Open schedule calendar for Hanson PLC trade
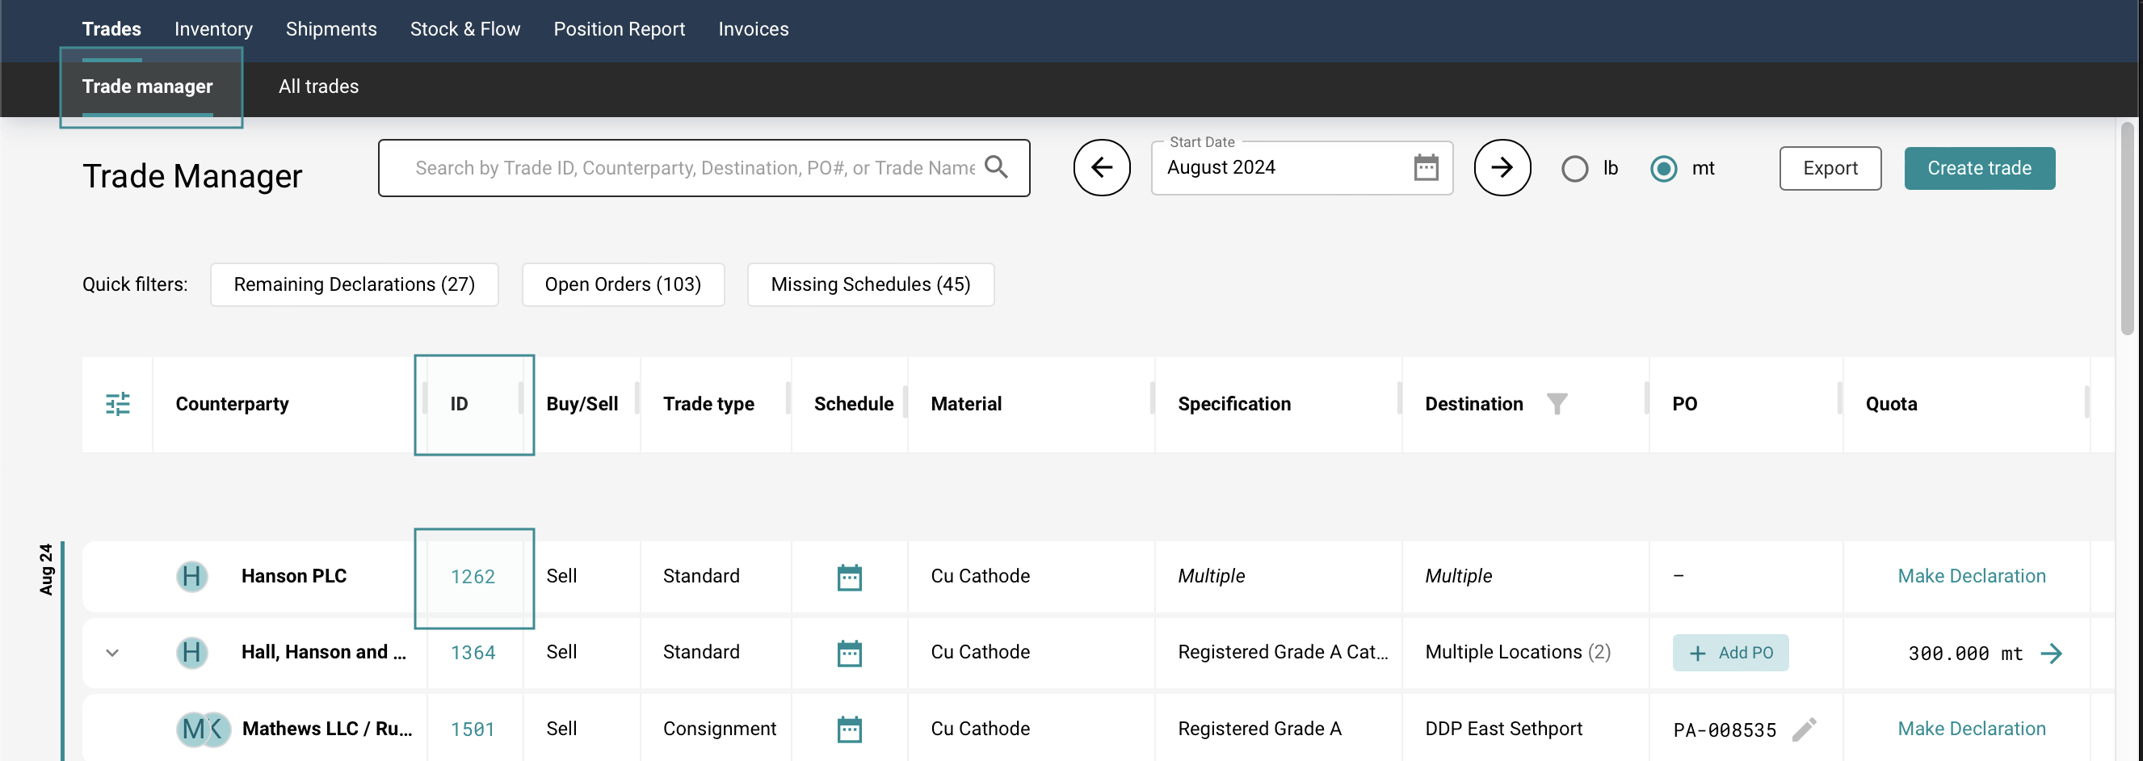The image size is (2143, 761). pyautogui.click(x=848, y=577)
